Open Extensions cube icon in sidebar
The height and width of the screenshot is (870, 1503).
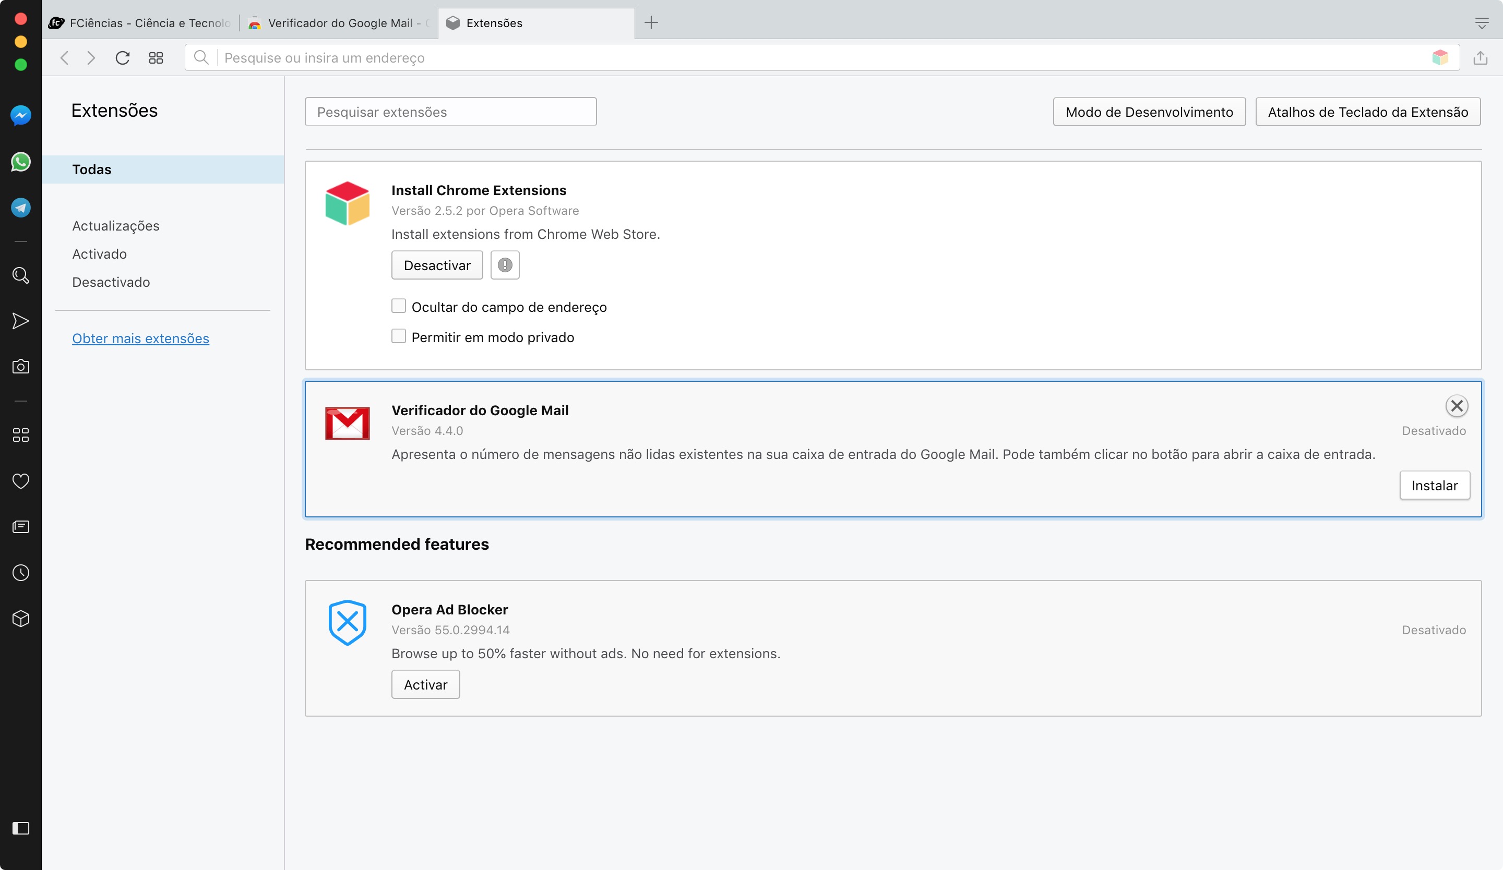[x=21, y=619]
